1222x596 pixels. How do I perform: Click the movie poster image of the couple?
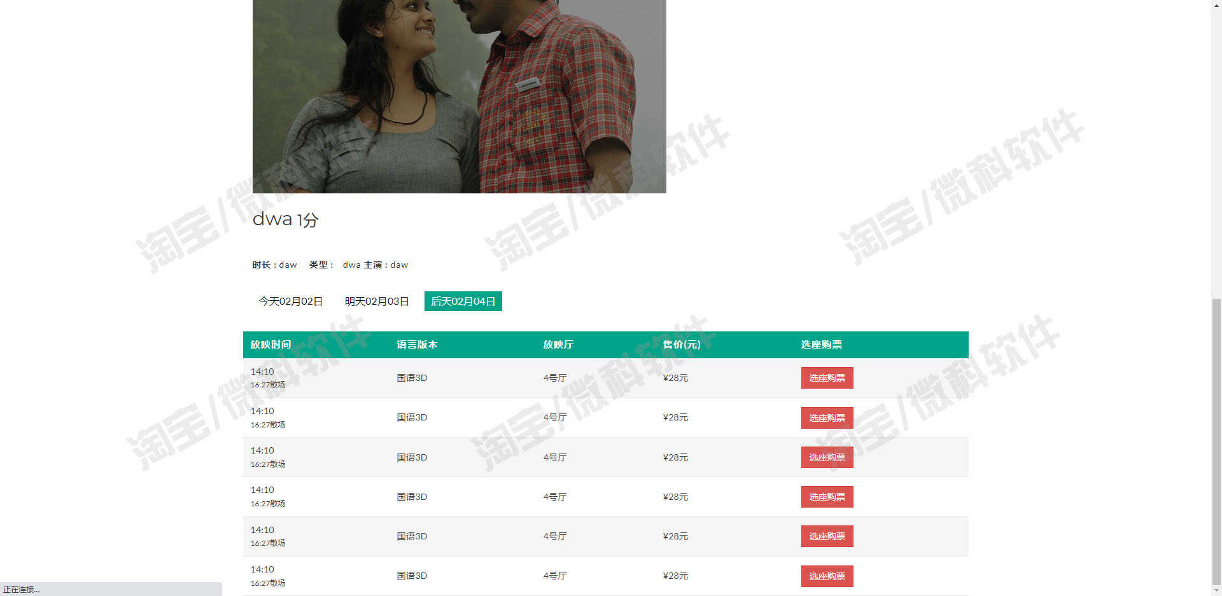pos(460,96)
